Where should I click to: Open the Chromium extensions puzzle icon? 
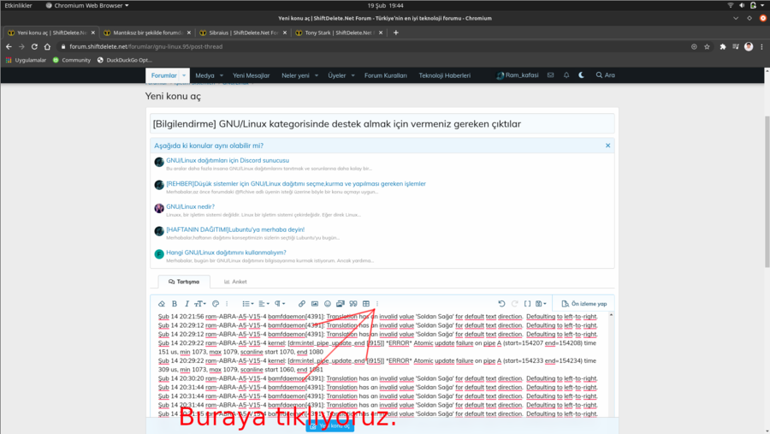pos(723,47)
